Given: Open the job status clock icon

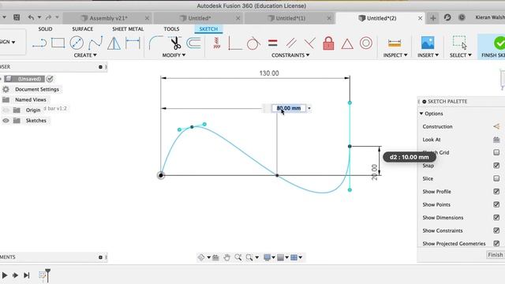Looking at the screenshot, I should point(462,17).
